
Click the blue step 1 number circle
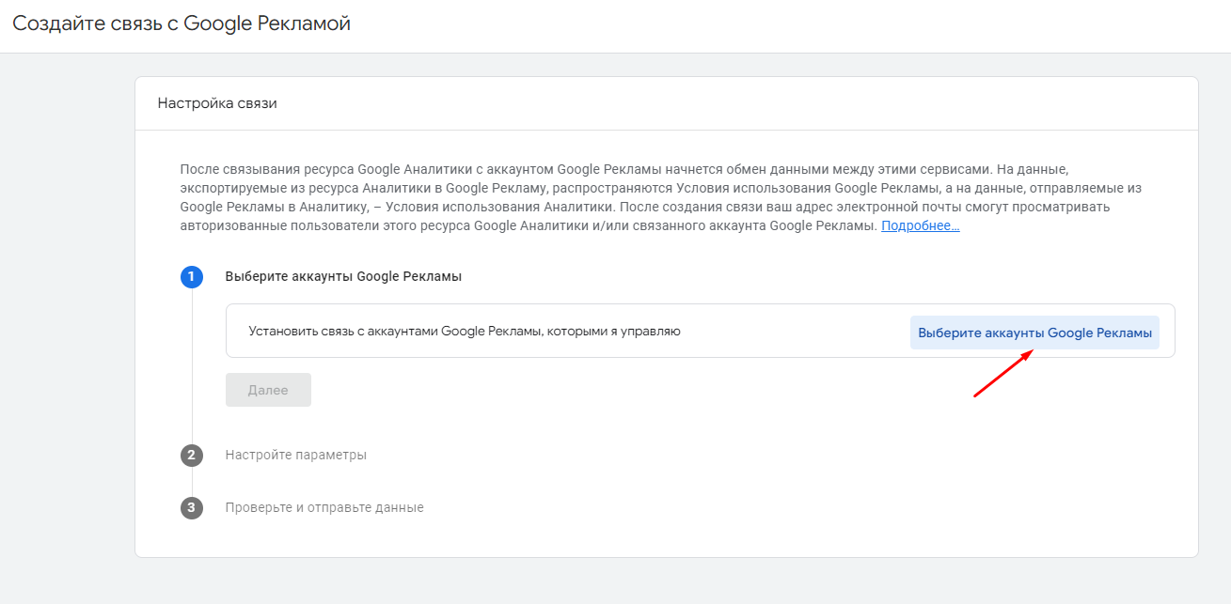coord(192,277)
